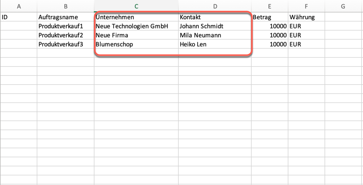Select column A header
The height and width of the screenshot is (185, 363).
point(19,6)
